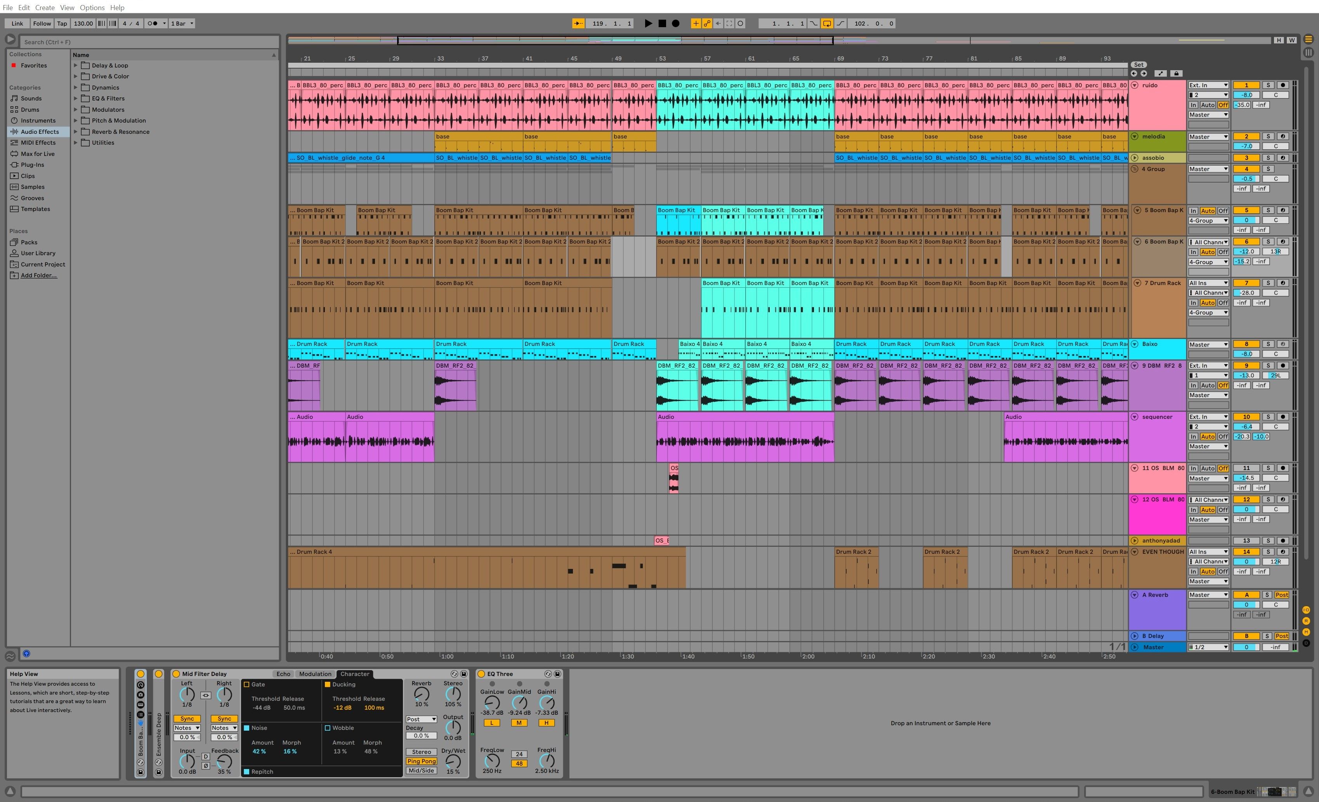Click the Add Folder link
This screenshot has height=802, width=1319.
click(38, 275)
